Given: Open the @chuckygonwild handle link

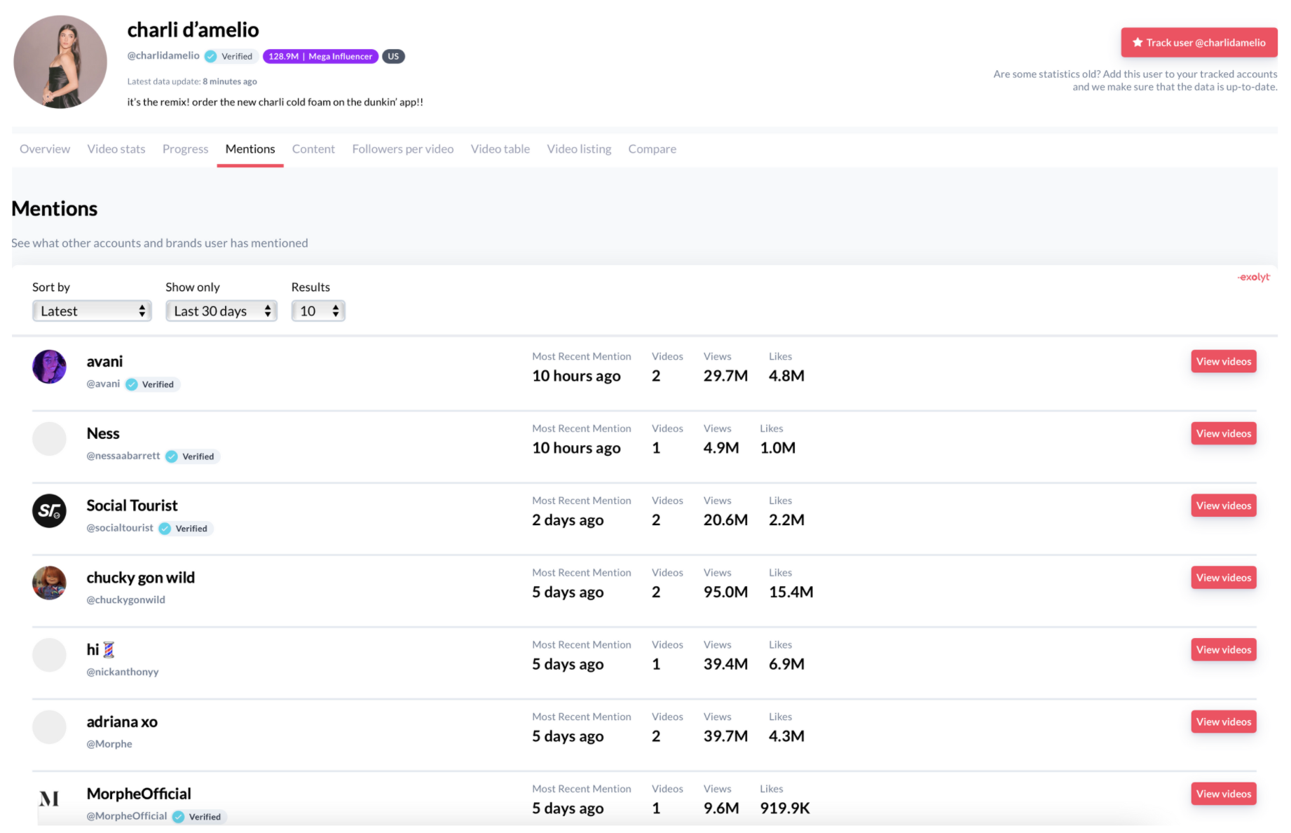Looking at the screenshot, I should pyautogui.click(x=125, y=600).
